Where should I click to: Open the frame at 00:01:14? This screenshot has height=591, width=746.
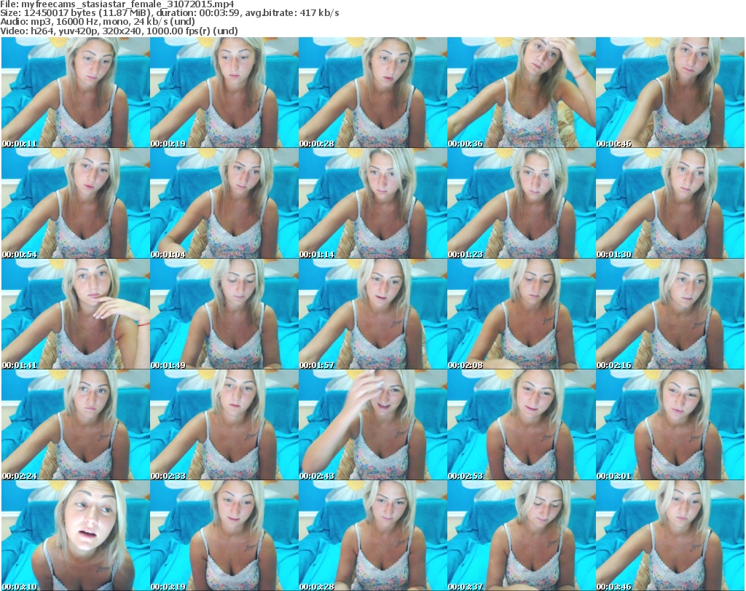click(373, 203)
